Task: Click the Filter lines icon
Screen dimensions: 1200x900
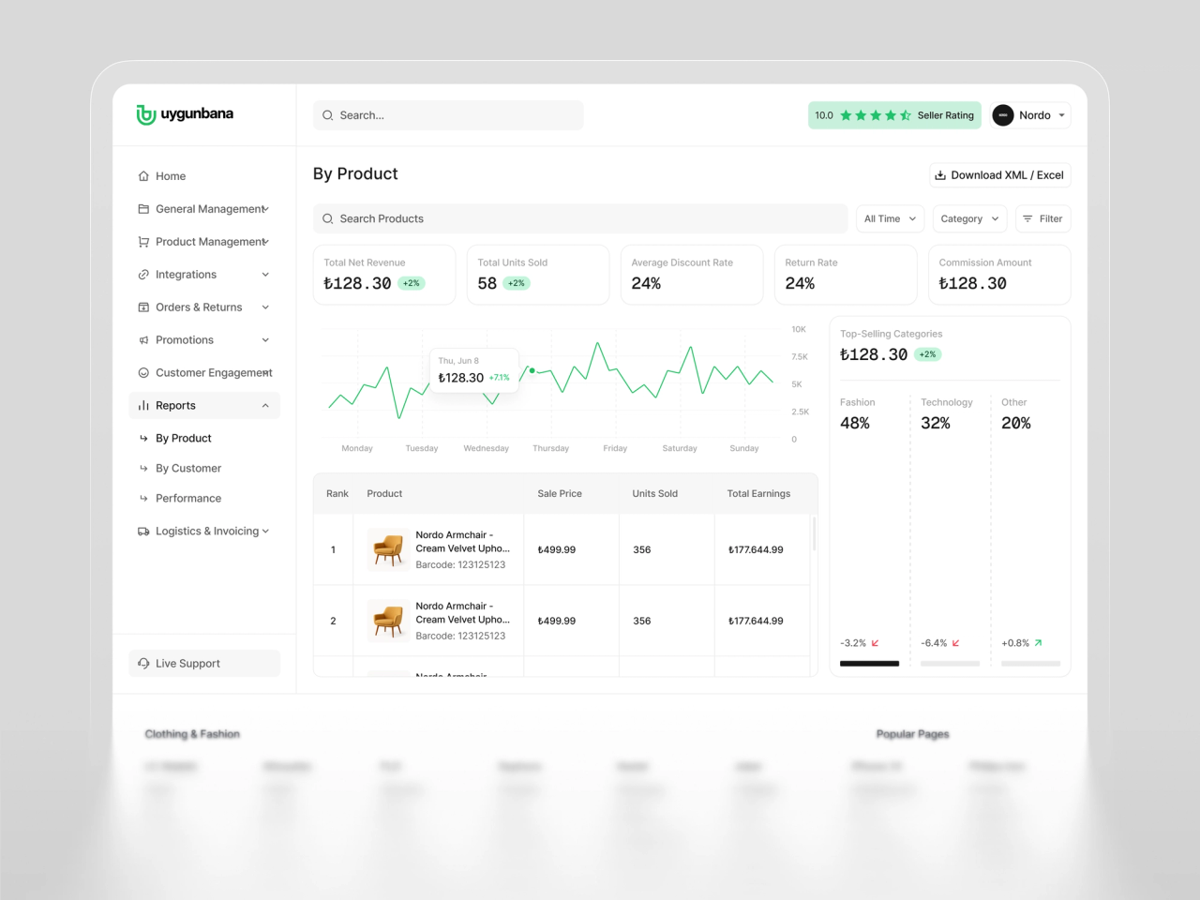Action: click(1027, 218)
